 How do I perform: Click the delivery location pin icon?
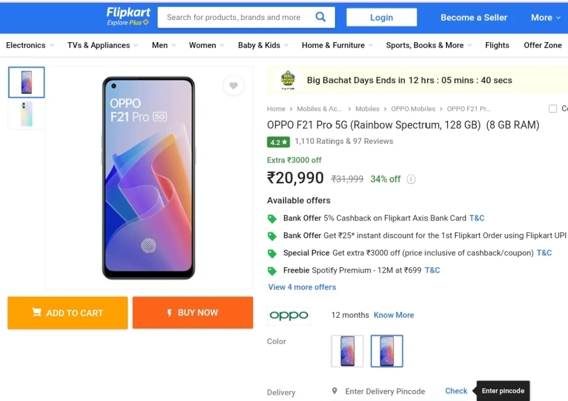coord(334,391)
